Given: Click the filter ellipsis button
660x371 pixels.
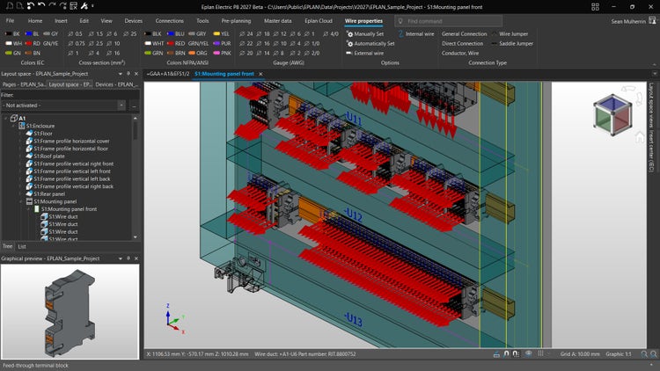Looking at the screenshot, I should (134, 105).
